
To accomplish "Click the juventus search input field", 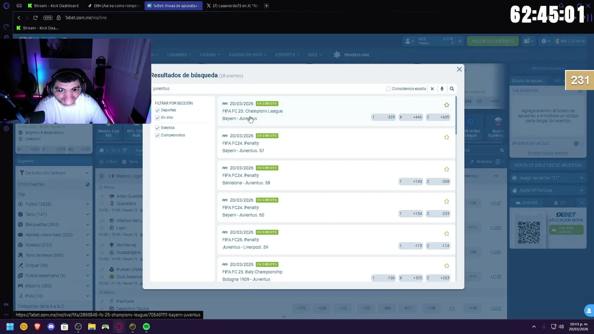I will coord(267,89).
